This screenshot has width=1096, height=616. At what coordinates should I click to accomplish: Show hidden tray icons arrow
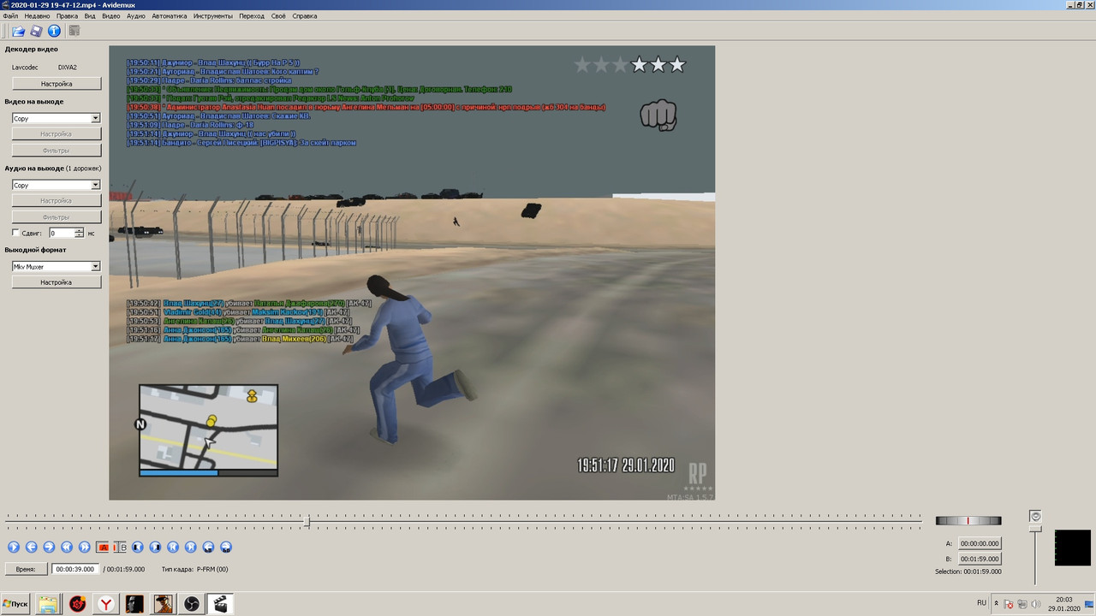point(997,603)
